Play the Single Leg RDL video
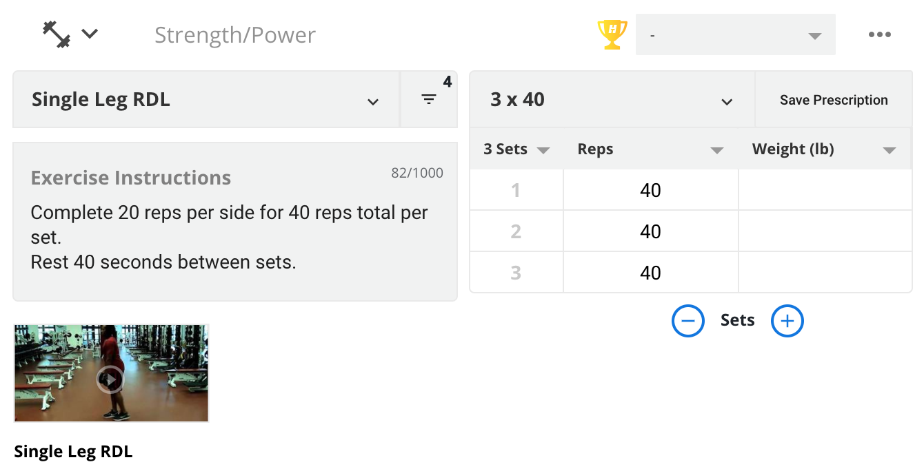924x471 pixels. (x=110, y=379)
